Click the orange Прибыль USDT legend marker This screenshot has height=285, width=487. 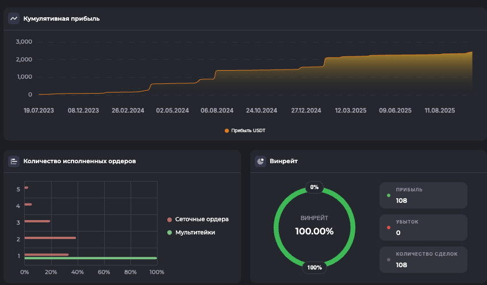pyautogui.click(x=227, y=130)
